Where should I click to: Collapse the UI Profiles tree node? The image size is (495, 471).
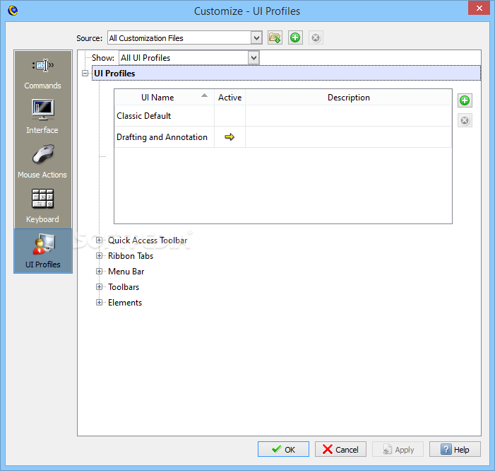point(85,74)
